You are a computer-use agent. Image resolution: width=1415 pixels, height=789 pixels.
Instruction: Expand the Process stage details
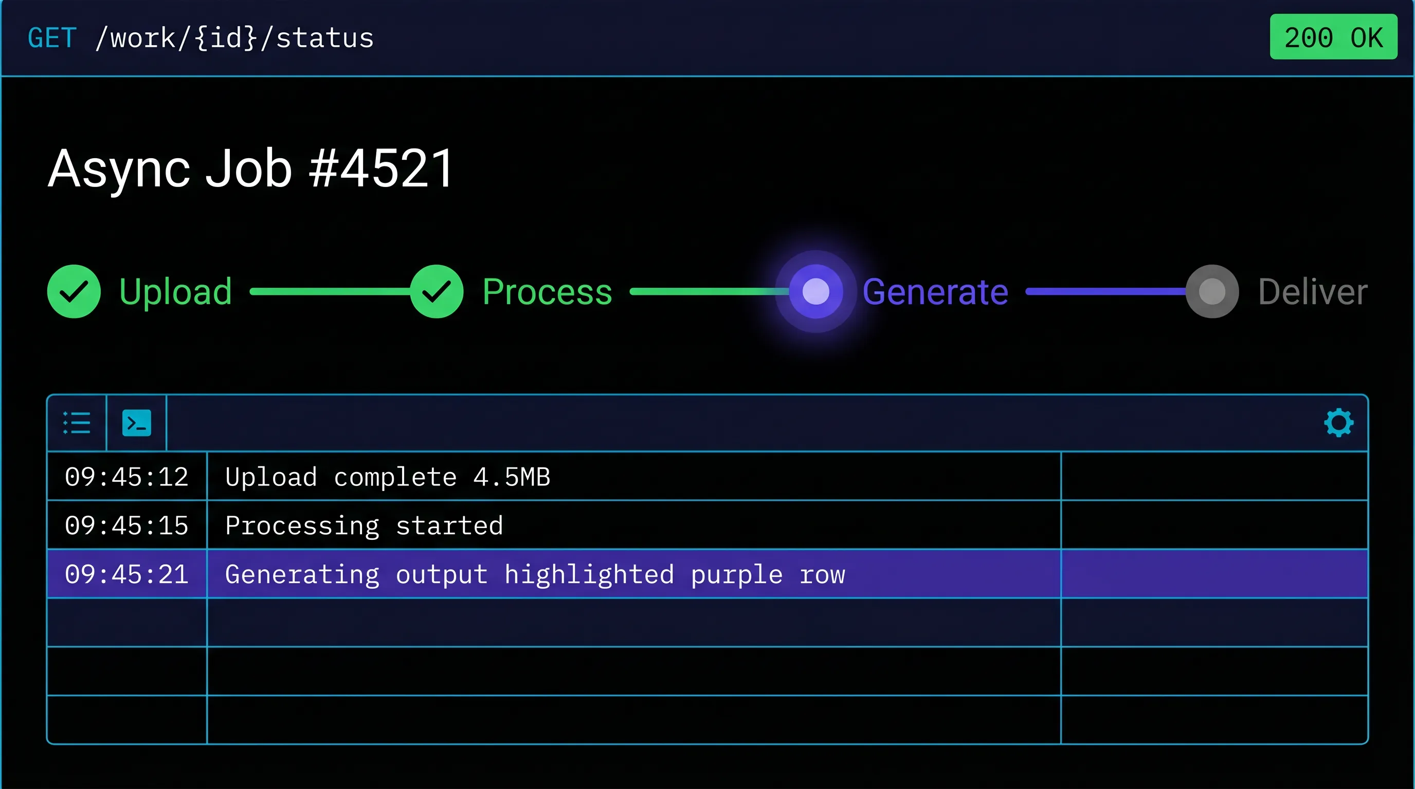coord(548,292)
